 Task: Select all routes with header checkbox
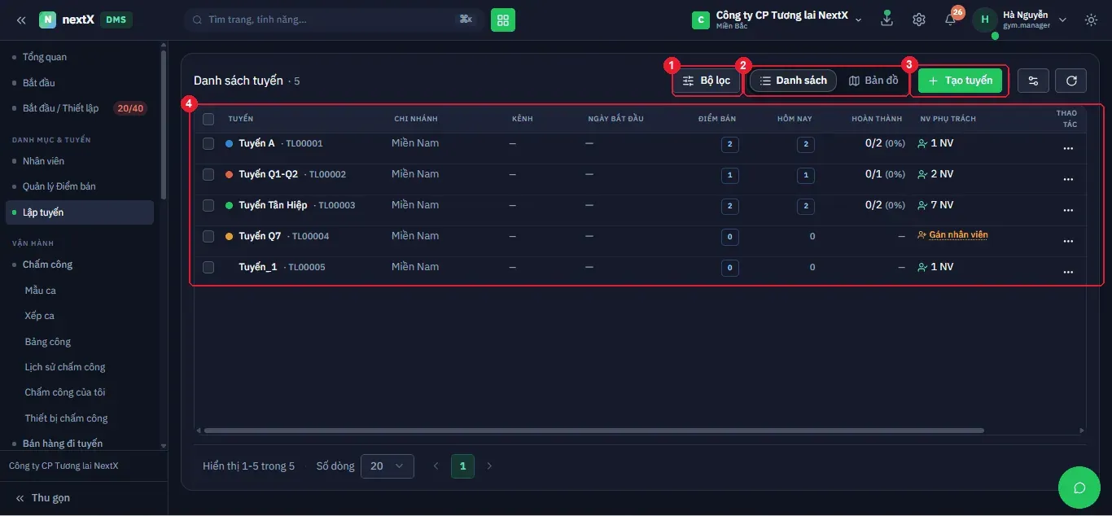coord(208,119)
